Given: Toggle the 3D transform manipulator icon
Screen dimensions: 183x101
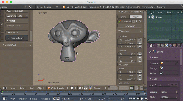Looking at the screenshot, I should pyautogui.click(x=91, y=88).
